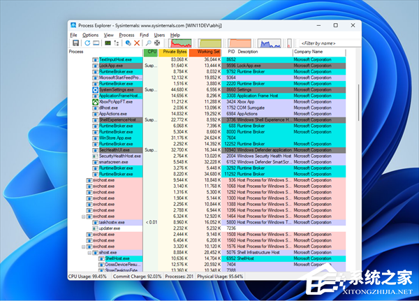This screenshot has width=419, height=301.
Task: Click the '83,068 K' private bytes value
Action: [179, 59]
